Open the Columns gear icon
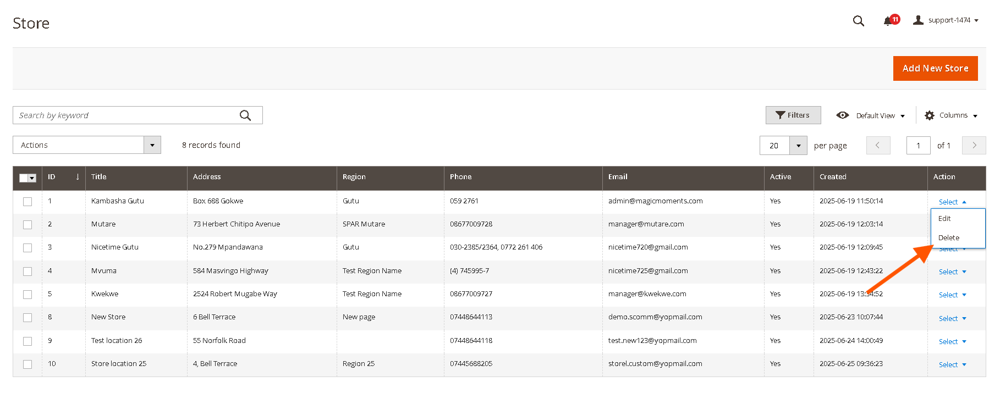The height and width of the screenshot is (393, 1000). [x=930, y=115]
